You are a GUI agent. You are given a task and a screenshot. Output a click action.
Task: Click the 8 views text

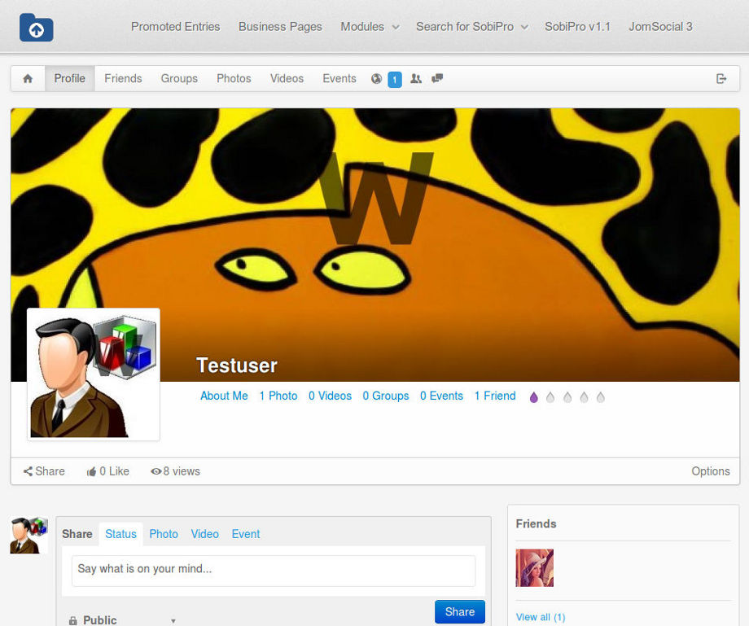pos(182,471)
